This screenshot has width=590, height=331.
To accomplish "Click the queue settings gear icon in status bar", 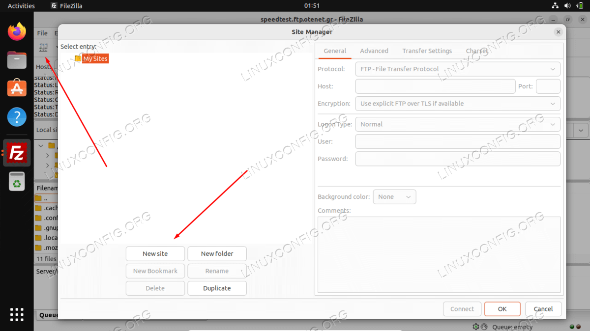I will (x=475, y=327).
